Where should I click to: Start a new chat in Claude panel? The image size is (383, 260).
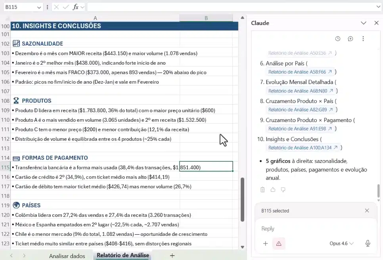point(350,38)
